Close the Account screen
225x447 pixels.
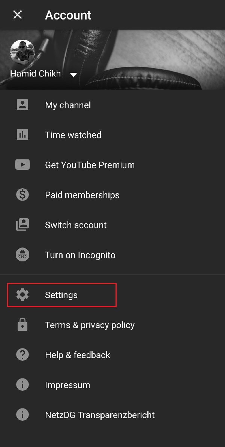tap(18, 15)
